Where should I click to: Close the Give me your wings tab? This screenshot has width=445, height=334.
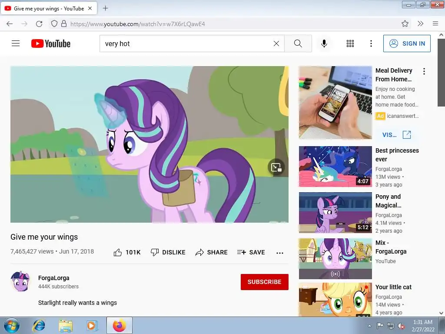pyautogui.click(x=90, y=8)
